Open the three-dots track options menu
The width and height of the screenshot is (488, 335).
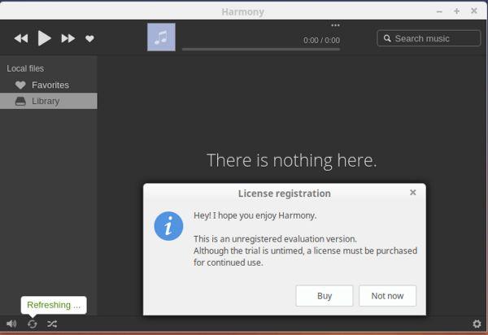[x=335, y=25]
